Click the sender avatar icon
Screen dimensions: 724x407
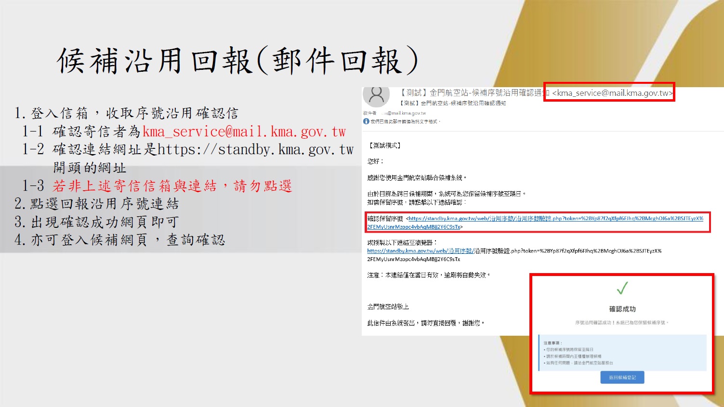pyautogui.click(x=376, y=95)
